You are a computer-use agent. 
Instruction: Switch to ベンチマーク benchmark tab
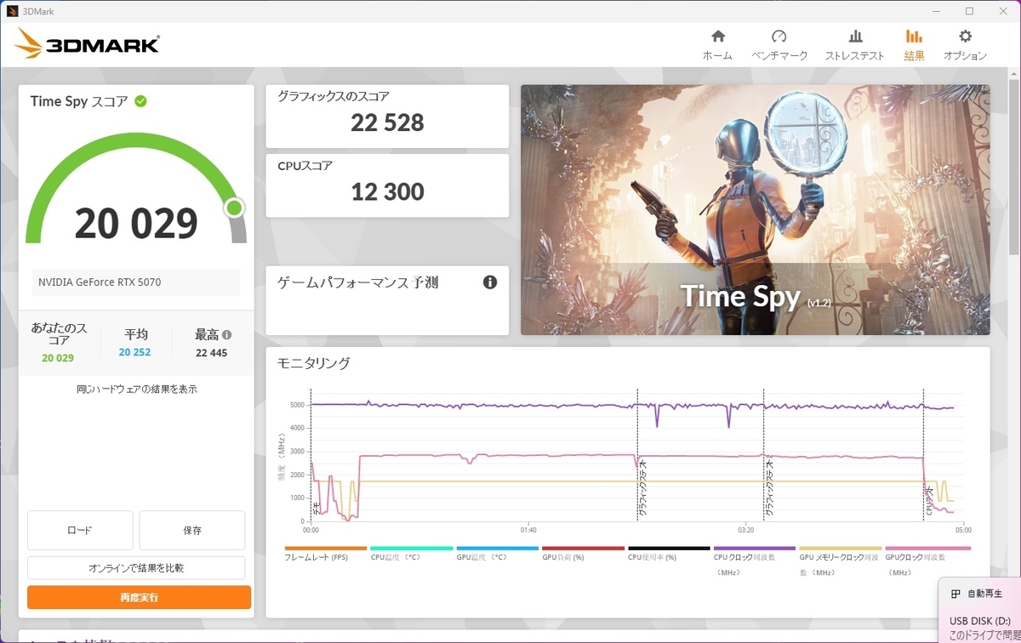click(779, 45)
